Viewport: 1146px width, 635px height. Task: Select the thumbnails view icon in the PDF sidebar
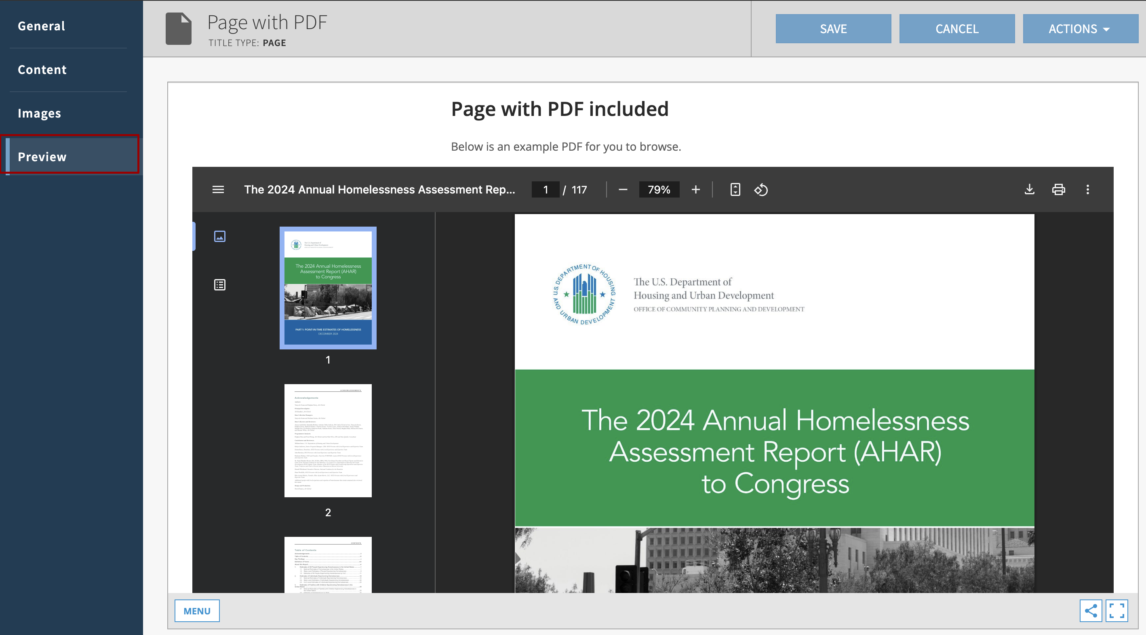[x=219, y=236]
